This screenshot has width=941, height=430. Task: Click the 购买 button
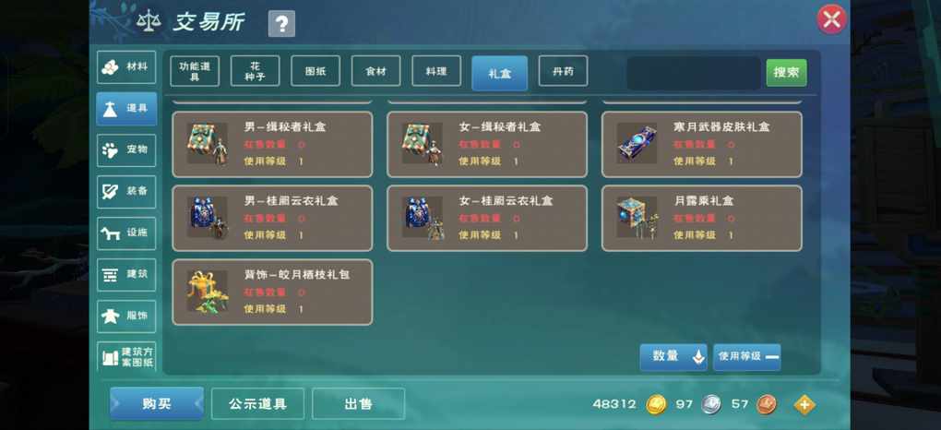point(157,403)
